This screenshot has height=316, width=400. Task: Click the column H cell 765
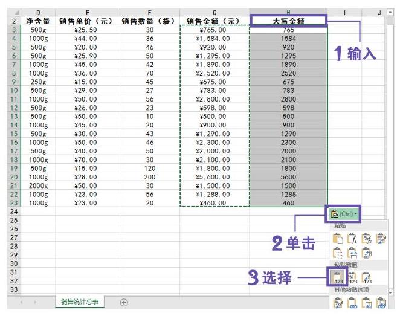pyautogui.click(x=288, y=30)
